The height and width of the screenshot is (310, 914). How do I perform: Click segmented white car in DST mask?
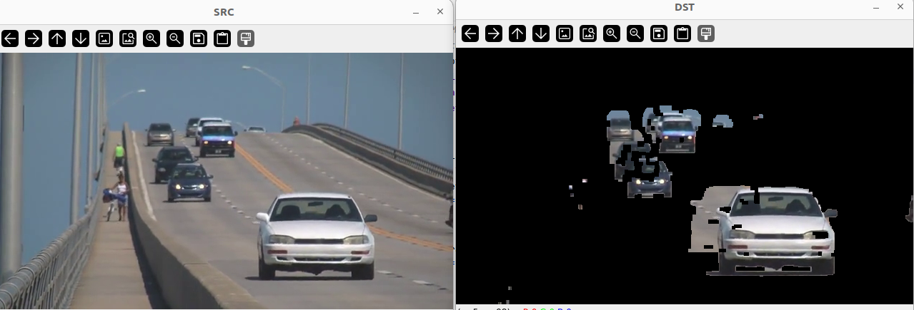click(775, 231)
